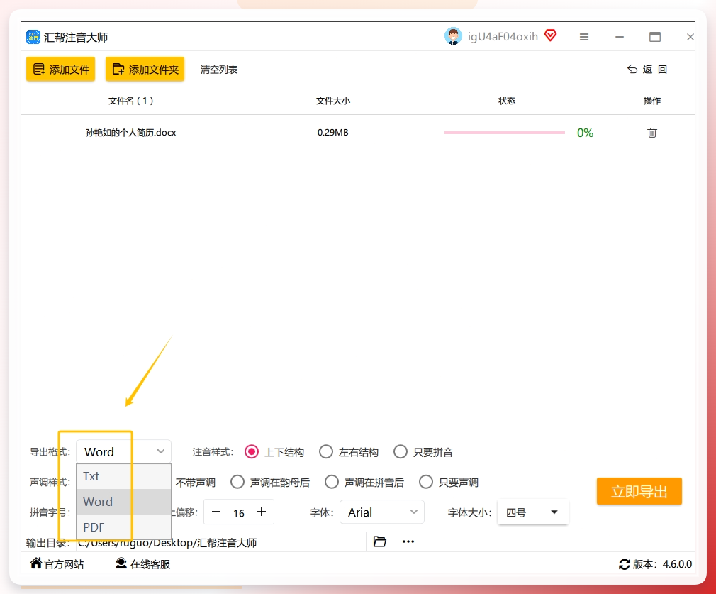Open the 字体大小 四号 size dropdown
Image resolution: width=716 pixels, height=594 pixels.
pos(532,512)
